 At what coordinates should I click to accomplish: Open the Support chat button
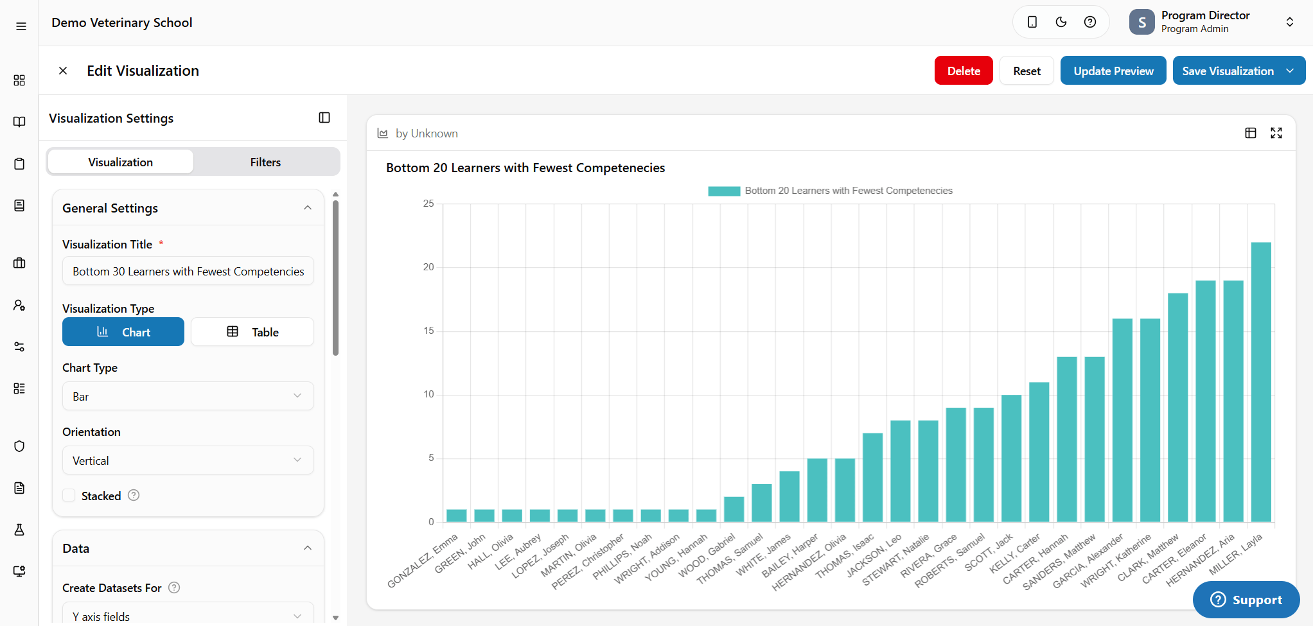tap(1246, 600)
